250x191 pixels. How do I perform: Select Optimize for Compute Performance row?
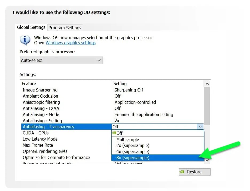[x=66, y=157]
